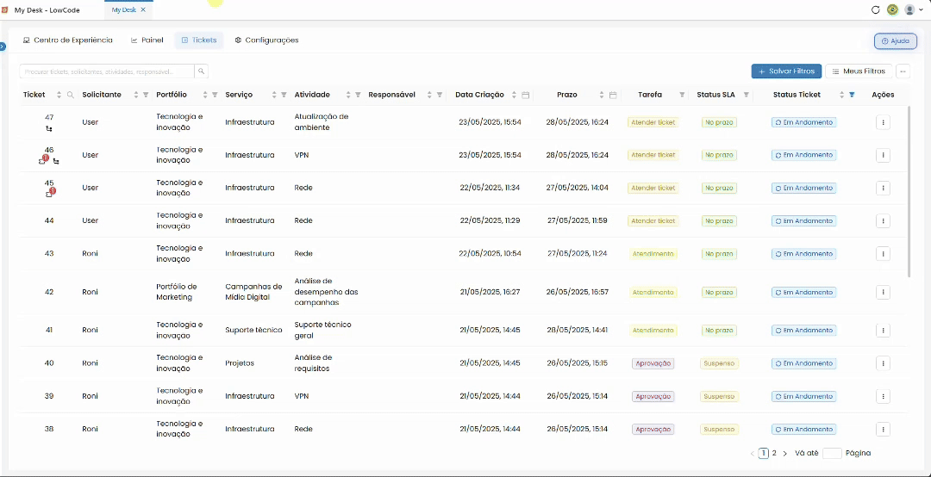Click the Atender ticket tag of ticket 44
The height and width of the screenshot is (477, 931).
[653, 220]
